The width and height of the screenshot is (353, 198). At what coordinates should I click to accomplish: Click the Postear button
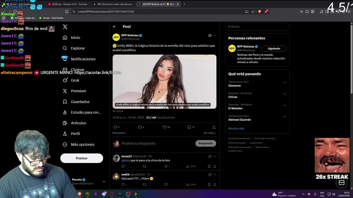pos(82,158)
